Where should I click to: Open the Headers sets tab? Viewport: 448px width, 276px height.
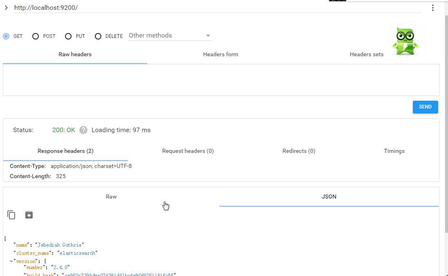(x=366, y=54)
